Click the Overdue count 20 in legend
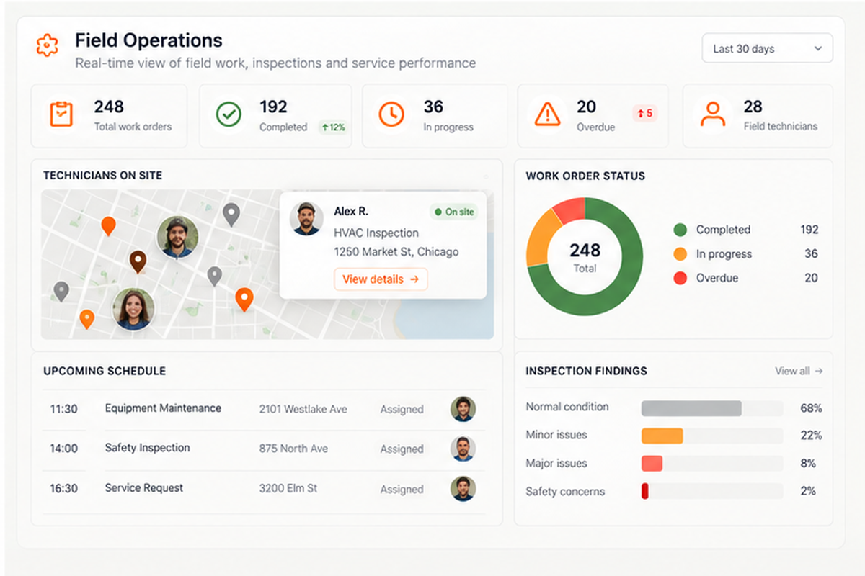Image resolution: width=865 pixels, height=576 pixels. pos(812,278)
